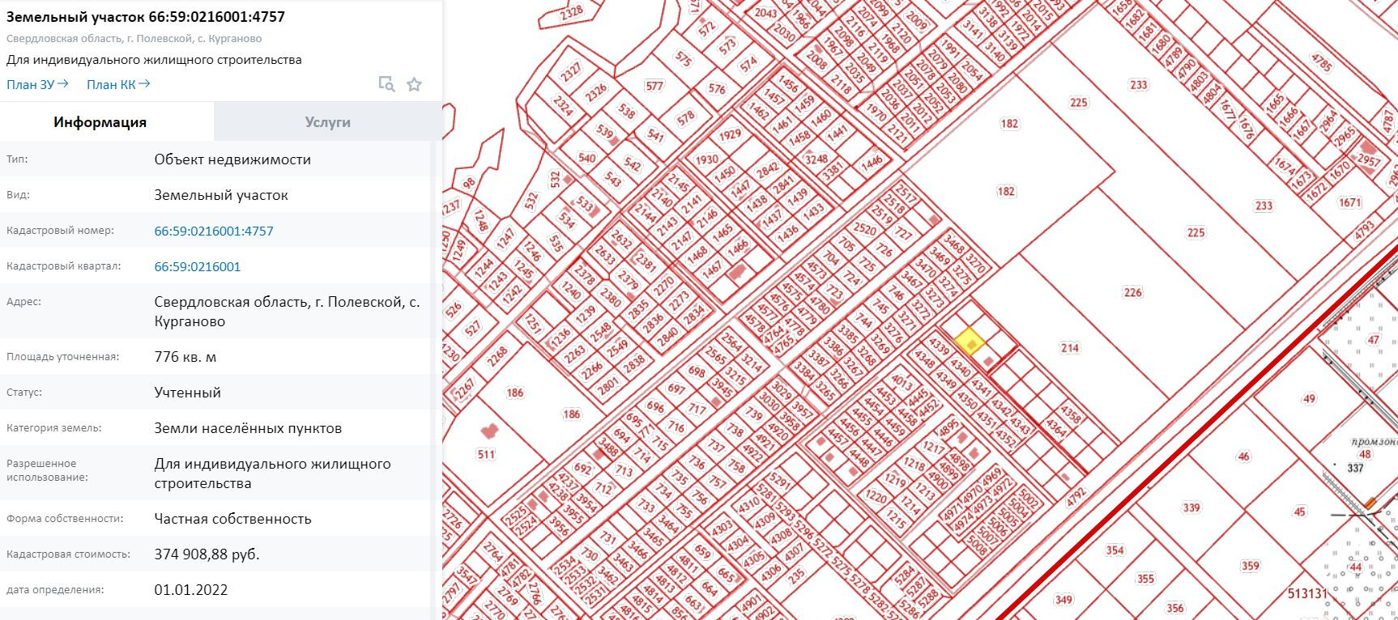The image size is (1398, 620).
Task: Click parcel 1671 on the map
Action: click(1350, 202)
